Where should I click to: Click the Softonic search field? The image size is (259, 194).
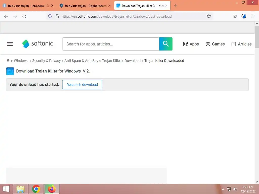pyautogui.click(x=111, y=44)
